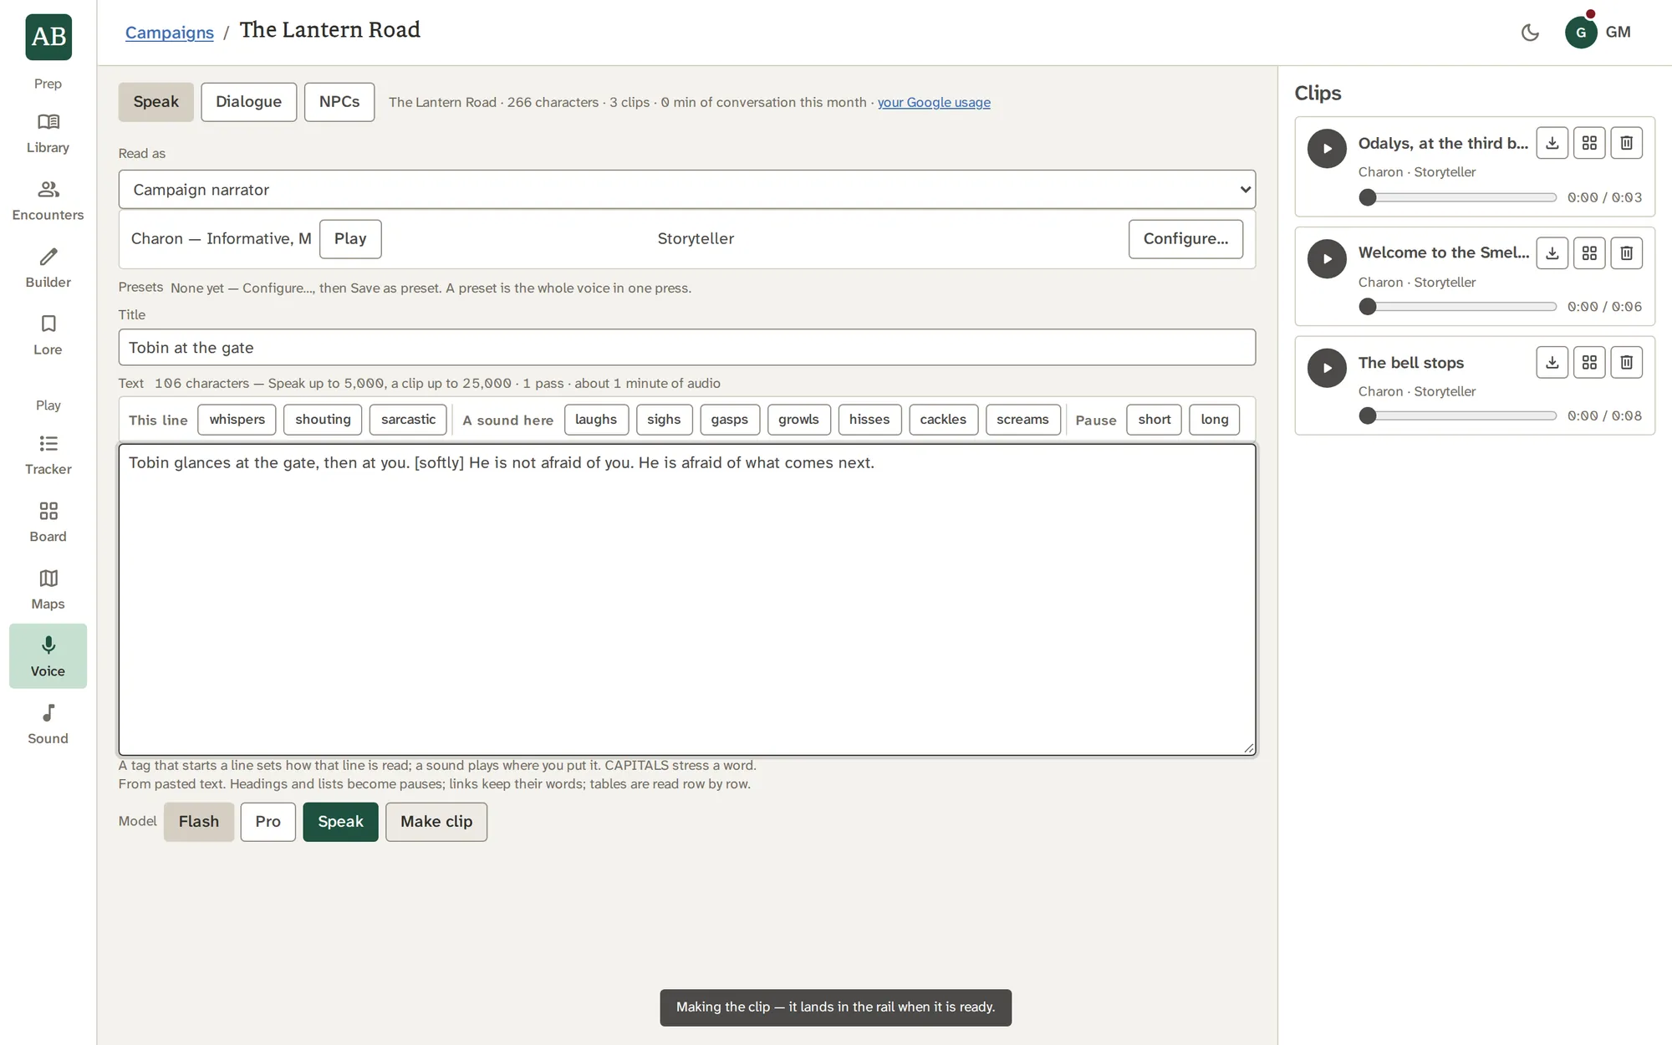Insert the whispers line tag
The image size is (1672, 1045).
(237, 420)
